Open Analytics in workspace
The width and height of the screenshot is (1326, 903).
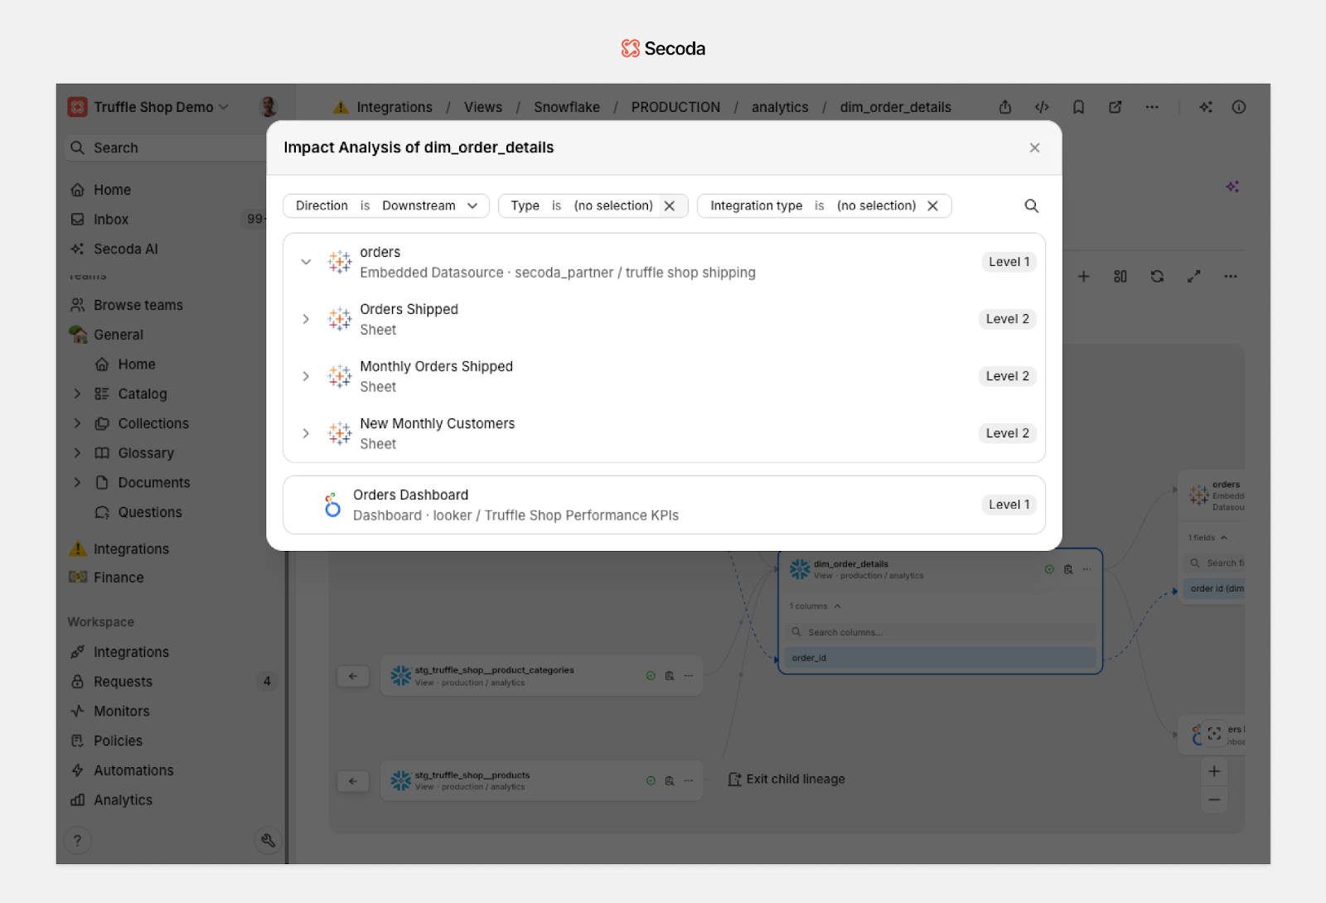pyautogui.click(x=123, y=799)
